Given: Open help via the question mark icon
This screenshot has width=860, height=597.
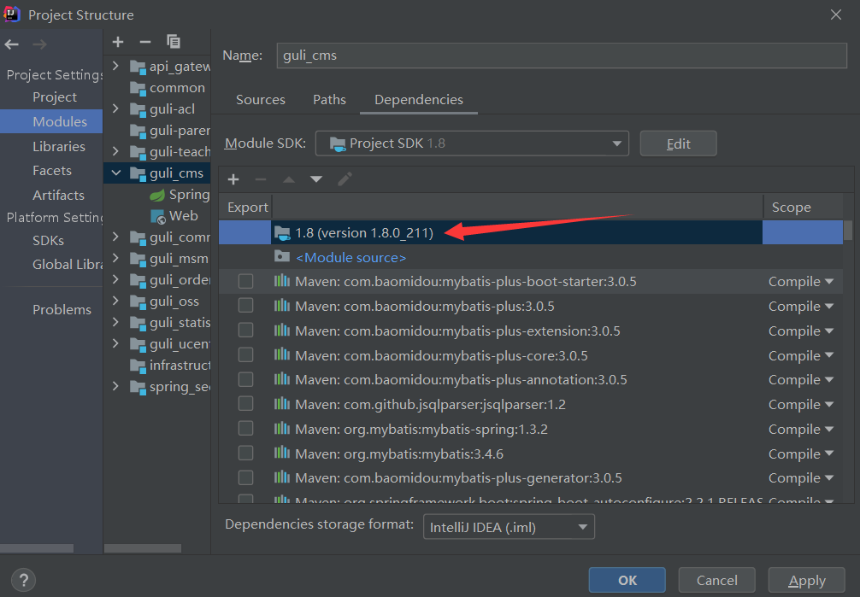Looking at the screenshot, I should [x=23, y=580].
